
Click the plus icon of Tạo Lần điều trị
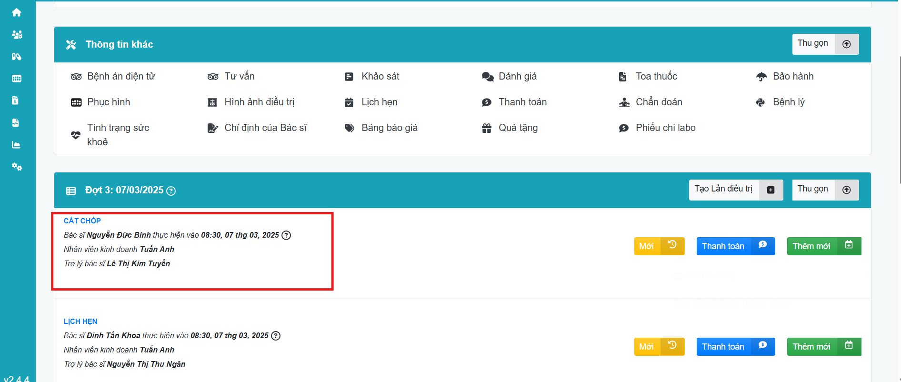pyautogui.click(x=771, y=190)
